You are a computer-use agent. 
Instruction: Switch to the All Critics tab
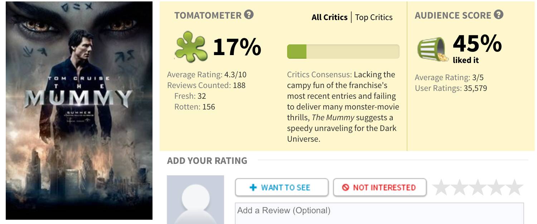(329, 17)
